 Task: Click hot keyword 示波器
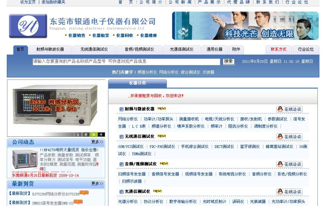(x=208, y=72)
